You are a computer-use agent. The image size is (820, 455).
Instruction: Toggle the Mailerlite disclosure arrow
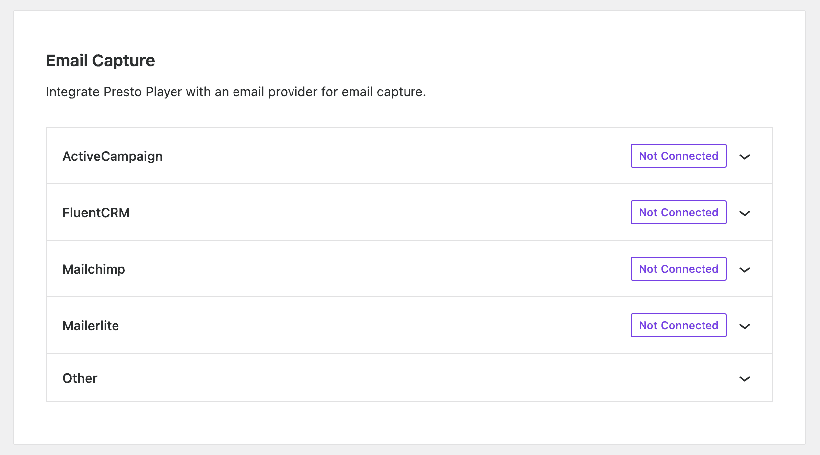pyautogui.click(x=745, y=326)
